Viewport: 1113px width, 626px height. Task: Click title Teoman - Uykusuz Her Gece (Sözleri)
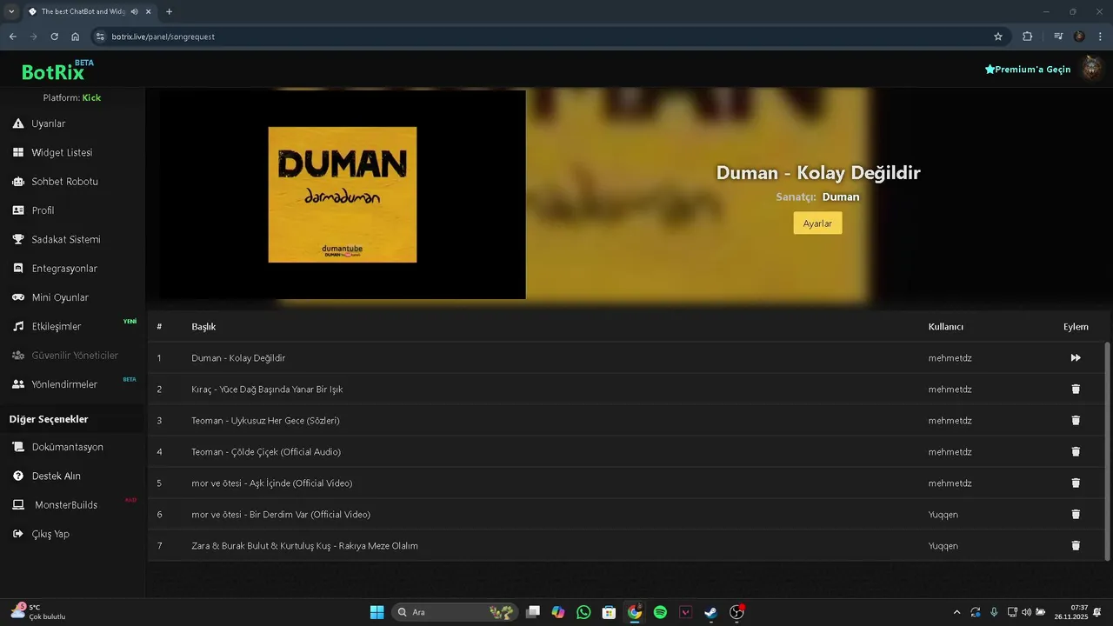265,421
